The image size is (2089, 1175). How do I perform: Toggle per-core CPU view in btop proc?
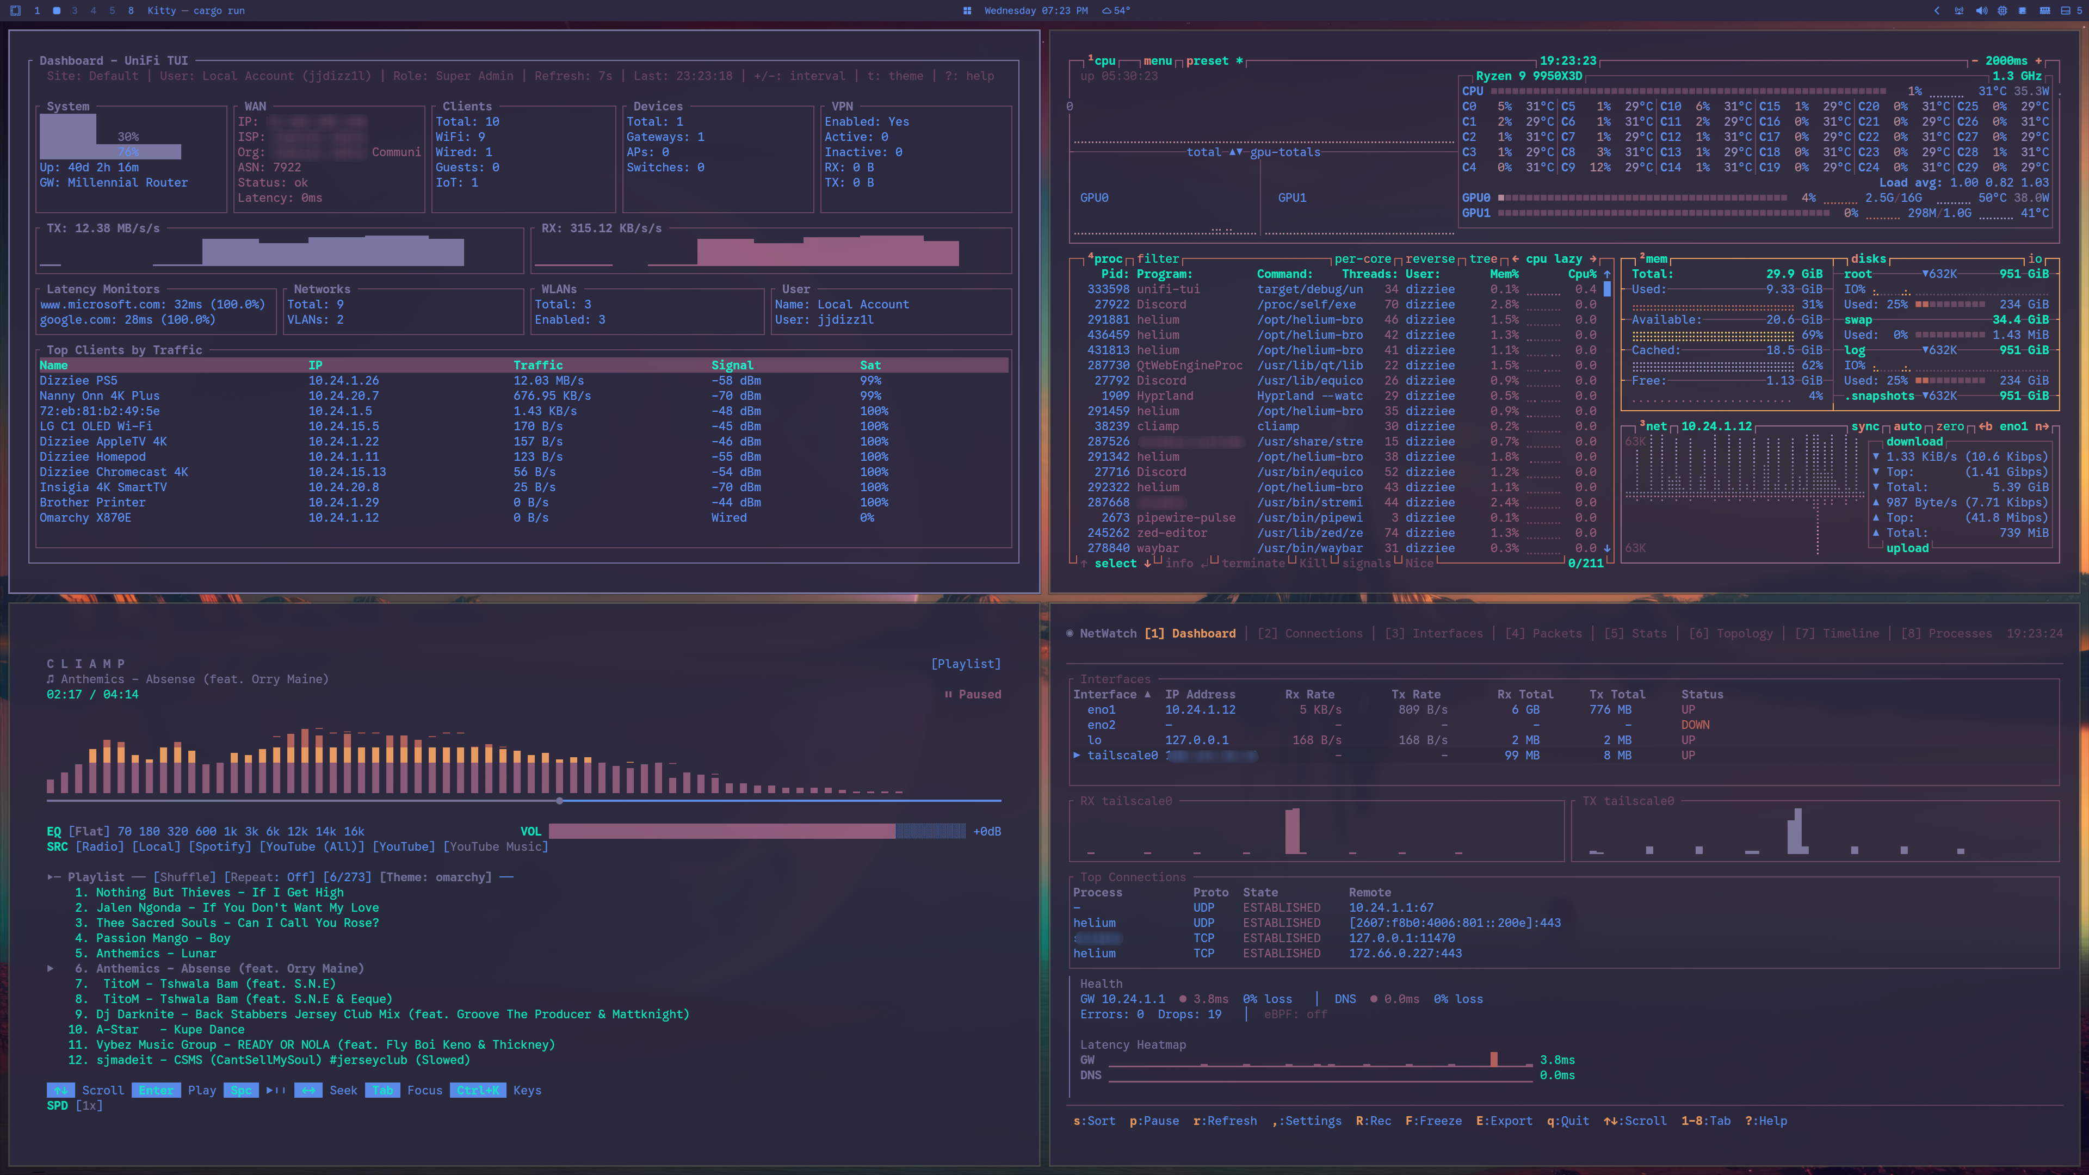(1362, 259)
